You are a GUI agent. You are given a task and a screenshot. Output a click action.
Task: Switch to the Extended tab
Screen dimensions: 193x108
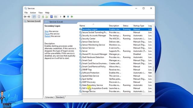pos(49,97)
